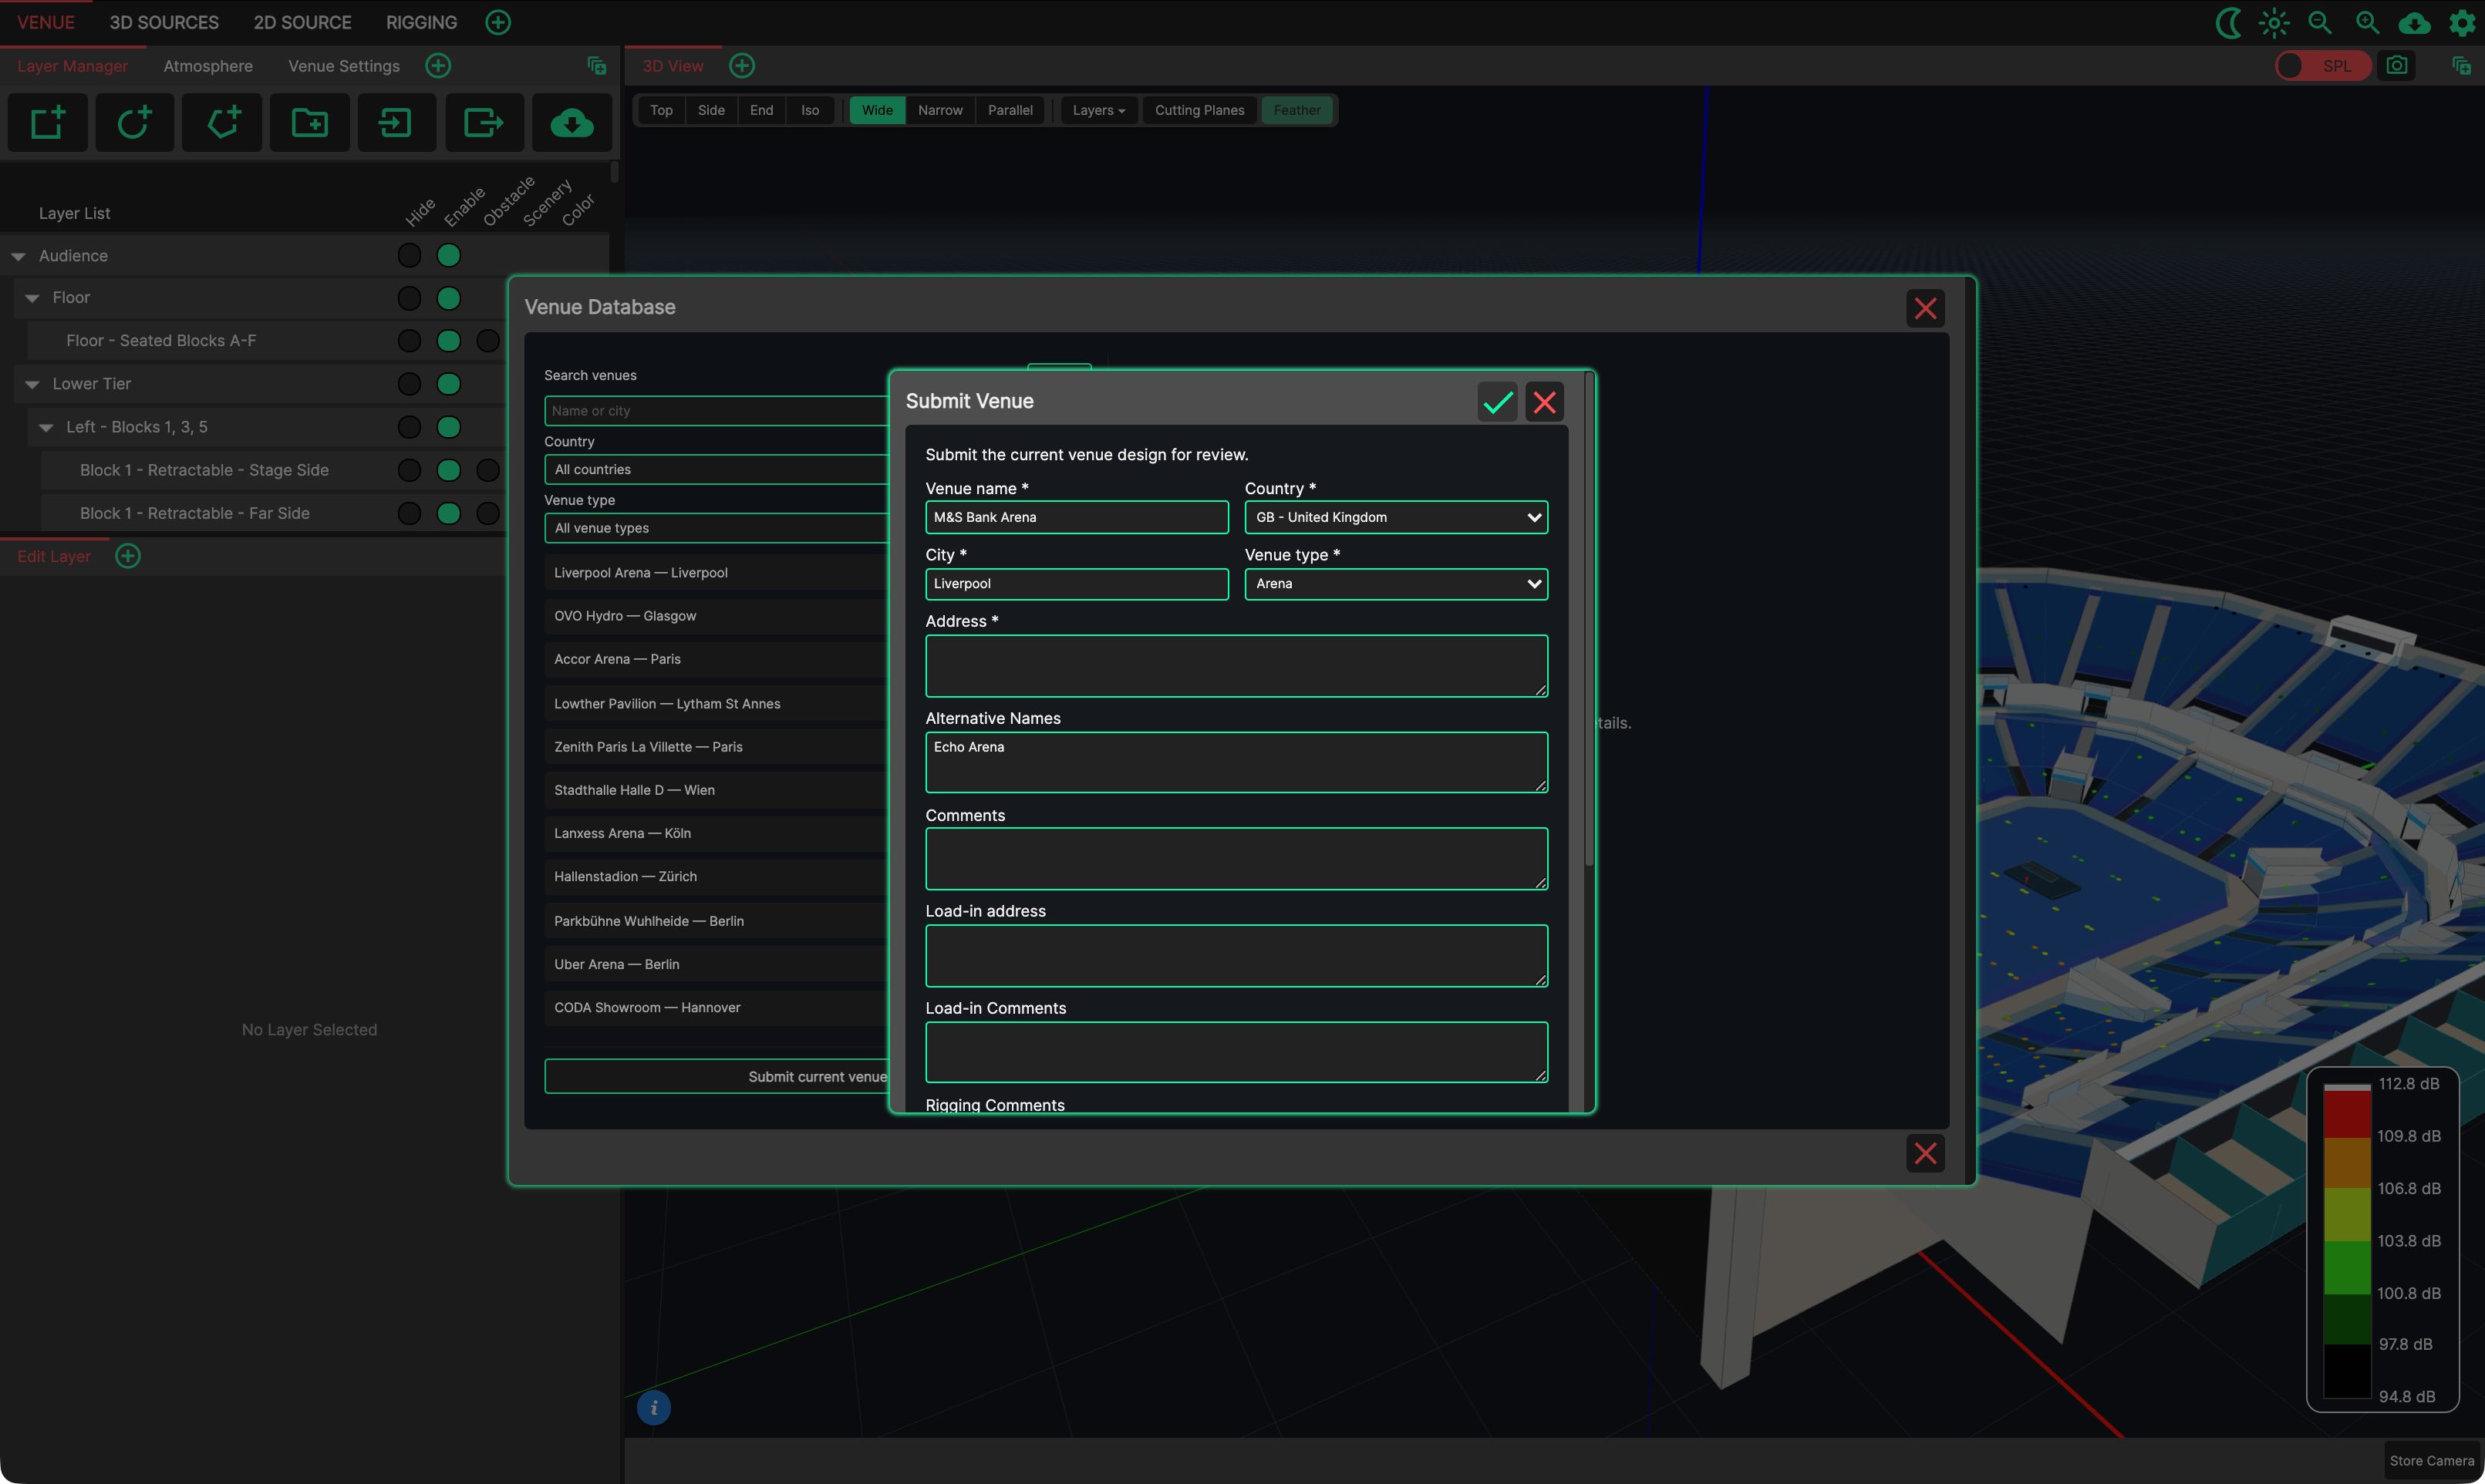Select Iso view button
Image resolution: width=2485 pixels, height=1484 pixels.
point(811,110)
